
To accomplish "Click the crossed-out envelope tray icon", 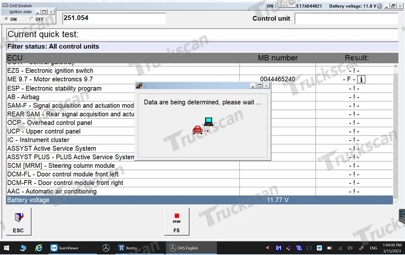I will coord(288,248).
